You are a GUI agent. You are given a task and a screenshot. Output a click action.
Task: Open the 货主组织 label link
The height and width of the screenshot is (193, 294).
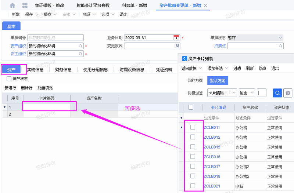coord(18,54)
